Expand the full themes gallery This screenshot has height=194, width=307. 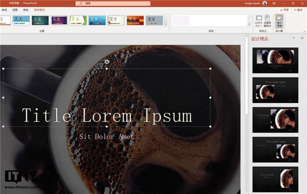pos(166,24)
